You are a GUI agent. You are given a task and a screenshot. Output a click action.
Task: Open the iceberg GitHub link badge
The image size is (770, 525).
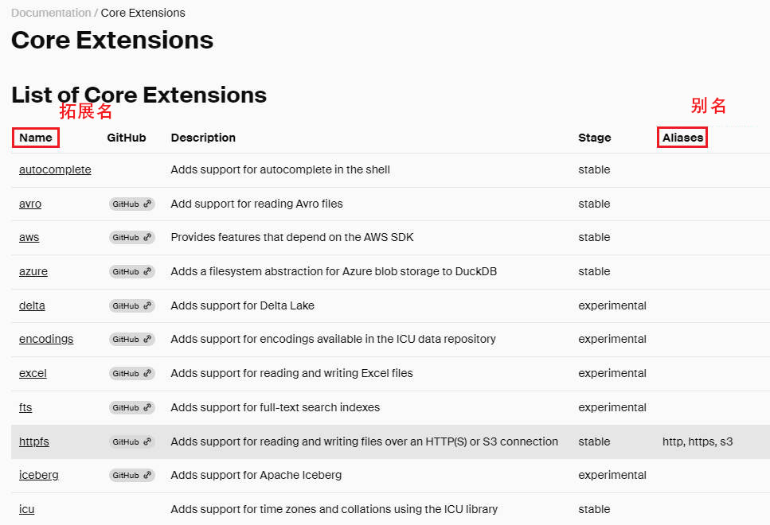pyautogui.click(x=132, y=476)
